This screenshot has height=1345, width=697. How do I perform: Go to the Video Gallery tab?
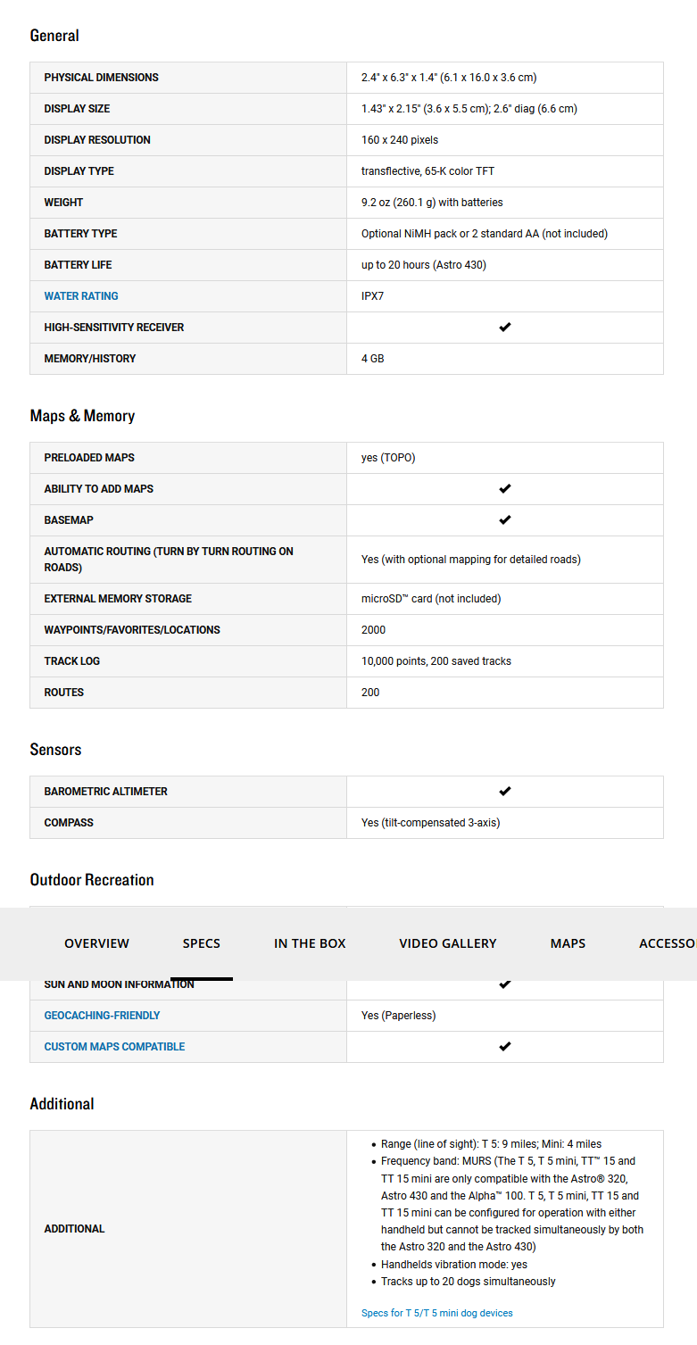click(x=447, y=943)
